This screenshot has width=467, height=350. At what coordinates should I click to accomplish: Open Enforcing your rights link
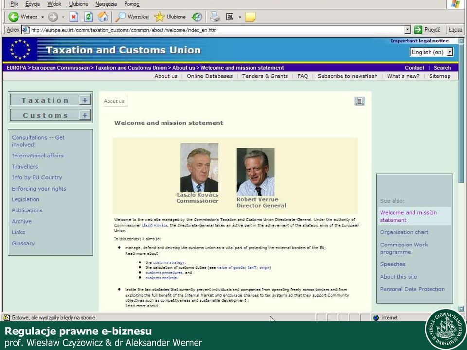(39, 189)
